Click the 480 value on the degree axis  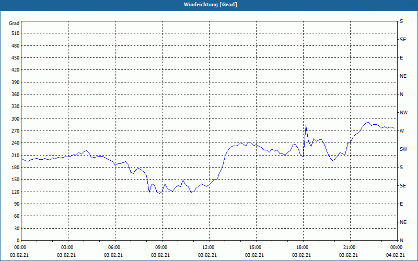click(16, 46)
